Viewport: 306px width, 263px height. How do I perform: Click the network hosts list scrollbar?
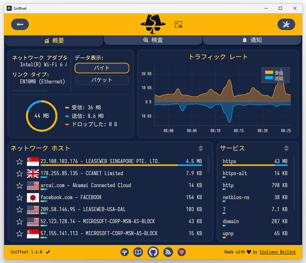tap(208, 165)
